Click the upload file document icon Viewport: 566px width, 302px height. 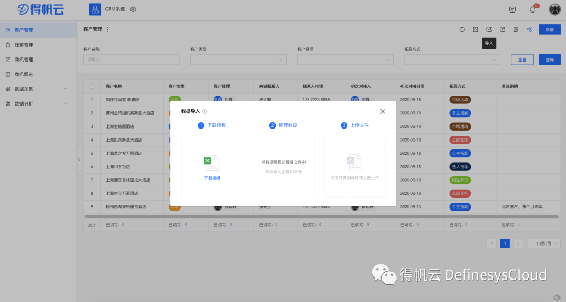(x=354, y=162)
